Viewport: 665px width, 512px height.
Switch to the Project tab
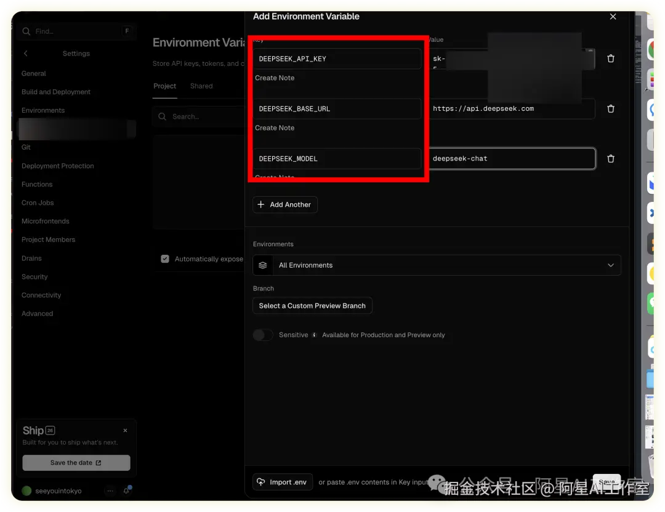pos(164,86)
